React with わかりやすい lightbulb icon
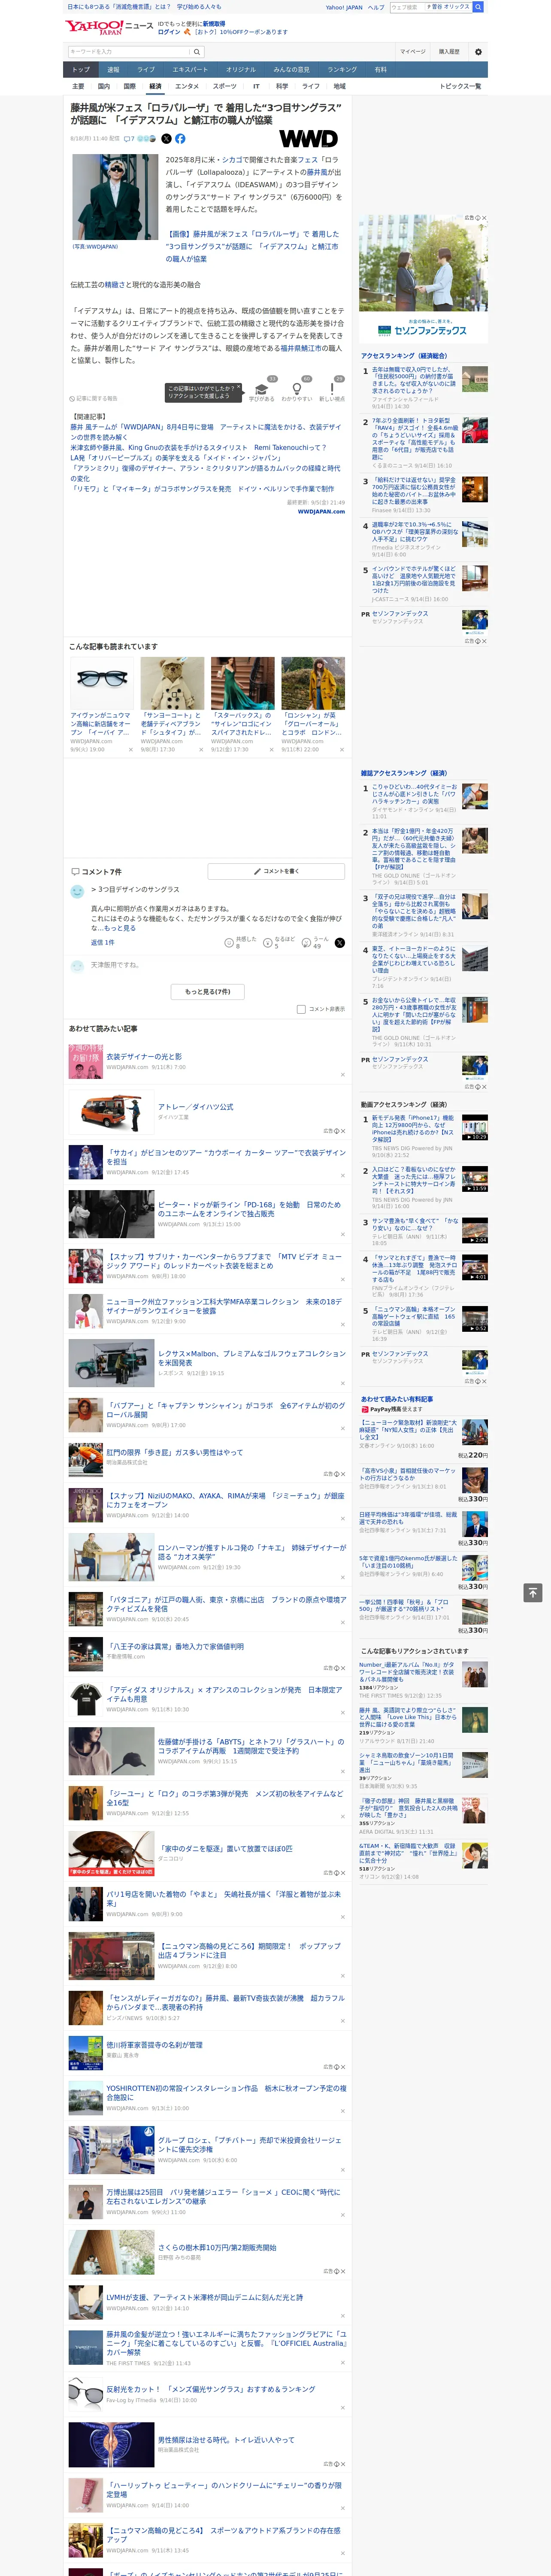This screenshot has height=2576, width=551. (296, 389)
